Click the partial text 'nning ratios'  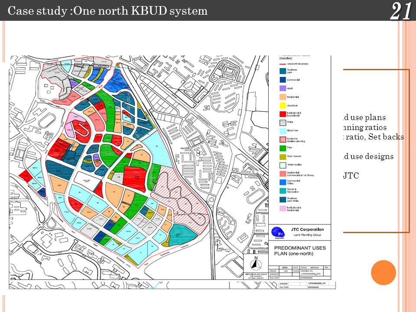coord(365,127)
